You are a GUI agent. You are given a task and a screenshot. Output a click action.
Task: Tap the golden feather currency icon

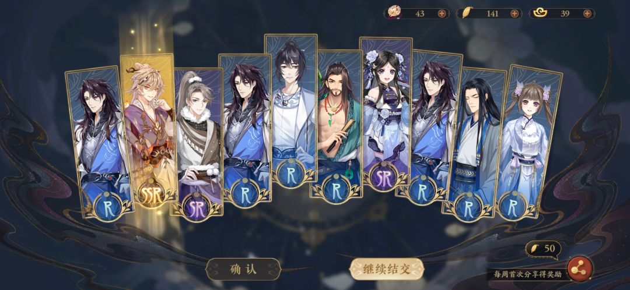click(466, 13)
